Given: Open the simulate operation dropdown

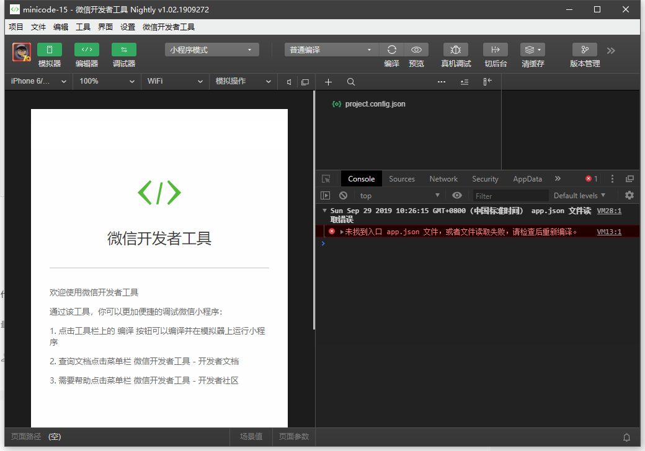Looking at the screenshot, I should (x=244, y=81).
